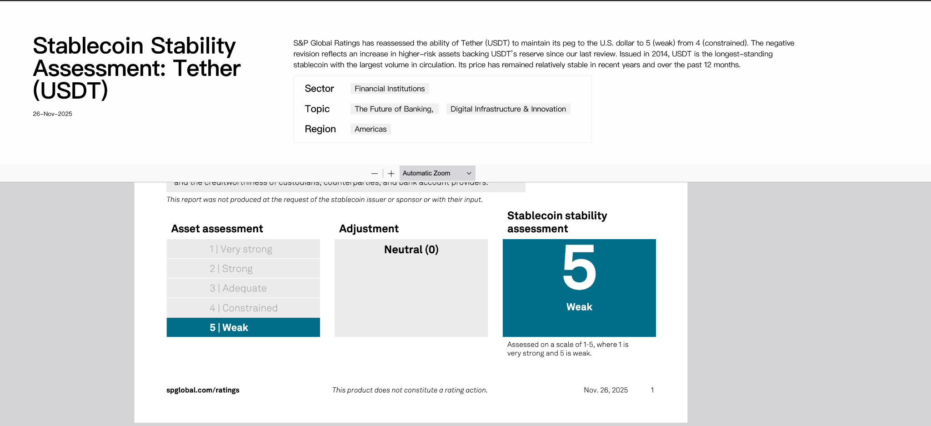Click the 'not a rating action' footer disclaimer
The height and width of the screenshot is (426, 931).
[410, 390]
